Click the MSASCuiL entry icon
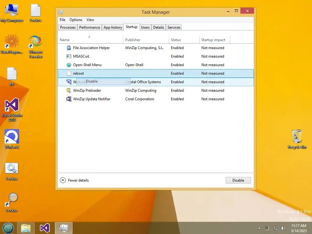312x234 pixels. coord(69,56)
